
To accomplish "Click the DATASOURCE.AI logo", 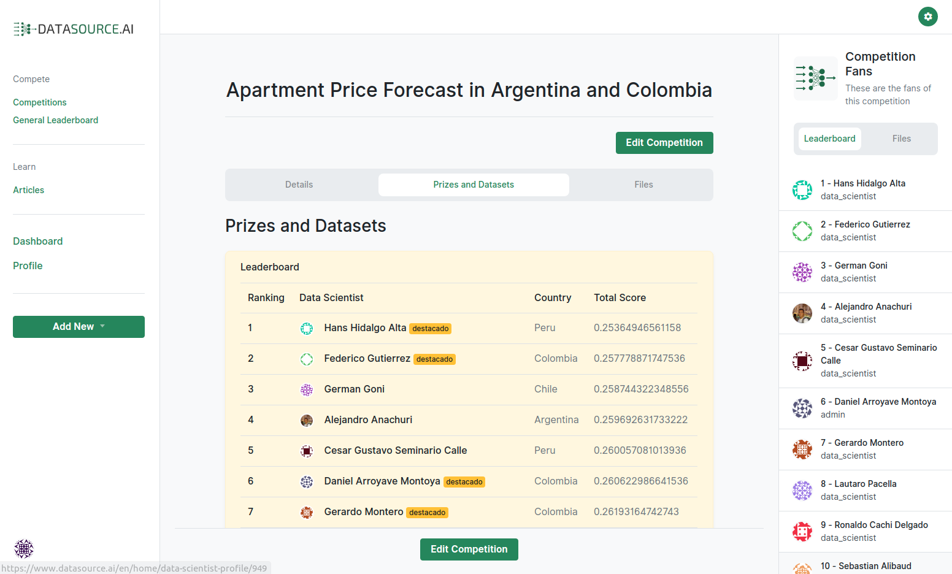I will [74, 29].
